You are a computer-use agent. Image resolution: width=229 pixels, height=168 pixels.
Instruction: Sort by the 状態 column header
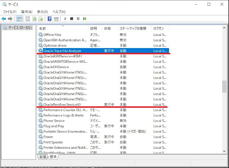tap(110, 28)
